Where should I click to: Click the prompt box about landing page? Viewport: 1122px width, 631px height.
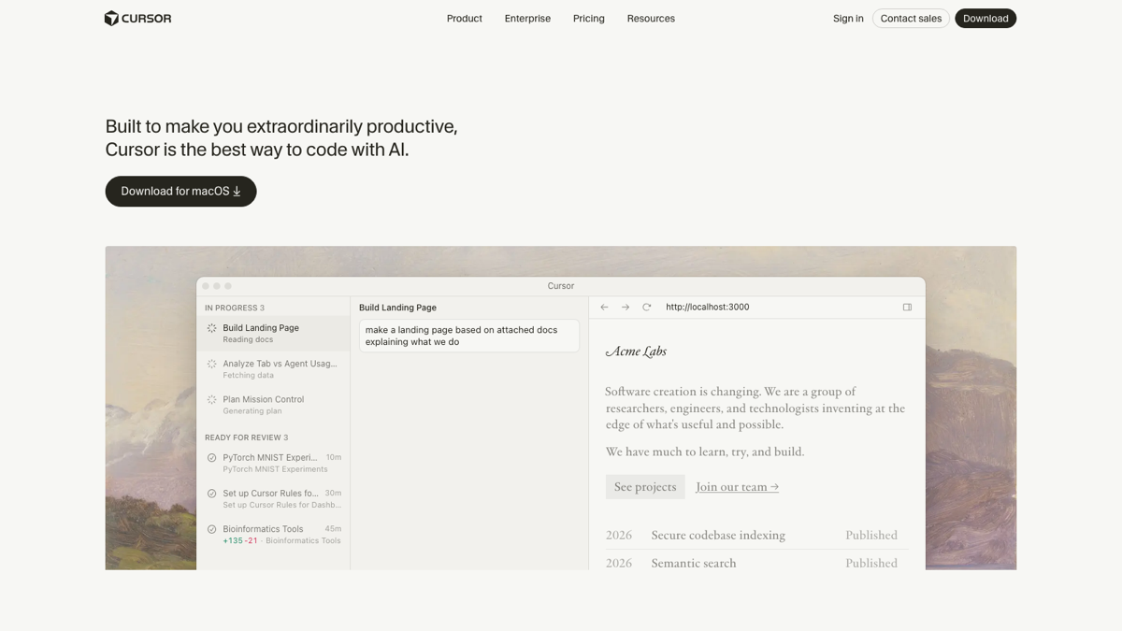pyautogui.click(x=469, y=336)
